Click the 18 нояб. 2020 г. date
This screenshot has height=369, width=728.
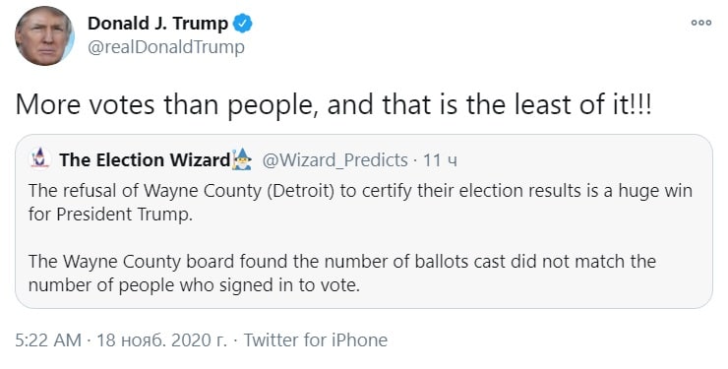tap(161, 340)
